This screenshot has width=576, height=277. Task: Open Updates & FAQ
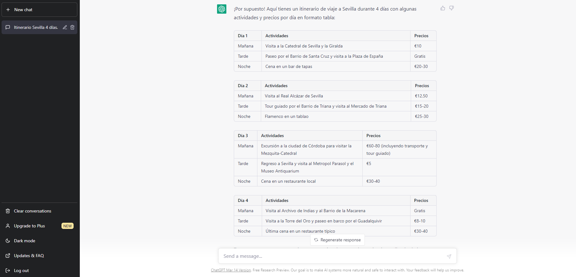pos(39,256)
